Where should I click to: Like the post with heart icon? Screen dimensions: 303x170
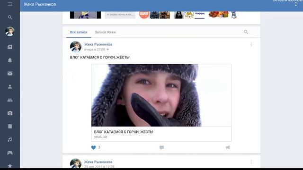(x=93, y=148)
